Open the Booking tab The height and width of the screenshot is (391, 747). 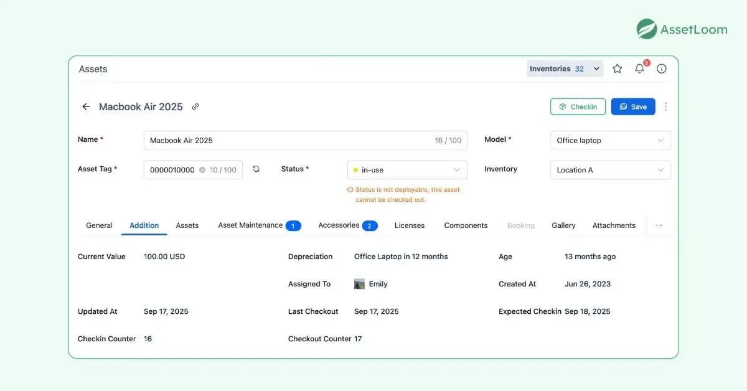(x=521, y=225)
